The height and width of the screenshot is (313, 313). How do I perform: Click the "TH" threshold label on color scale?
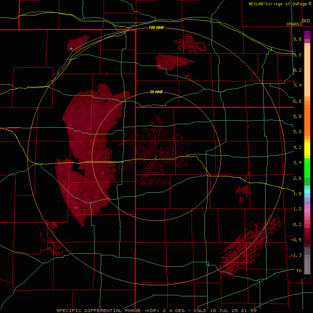(299, 271)
